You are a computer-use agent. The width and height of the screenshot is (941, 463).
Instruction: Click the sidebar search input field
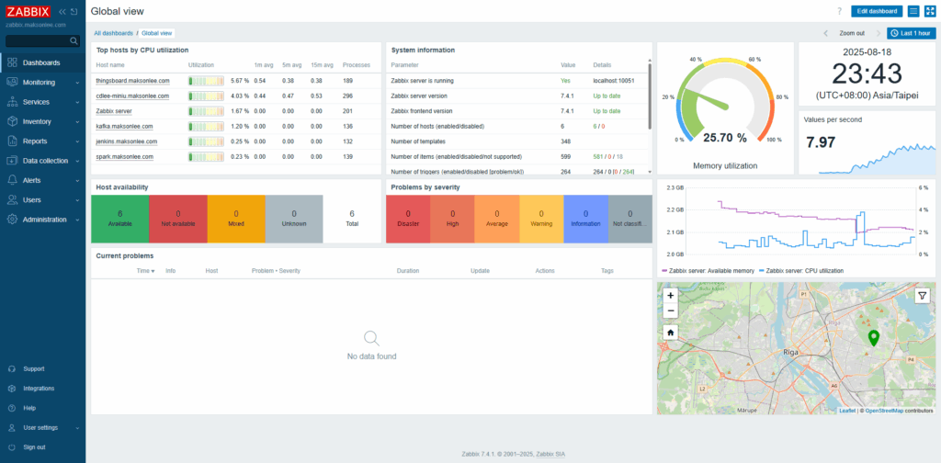point(42,40)
